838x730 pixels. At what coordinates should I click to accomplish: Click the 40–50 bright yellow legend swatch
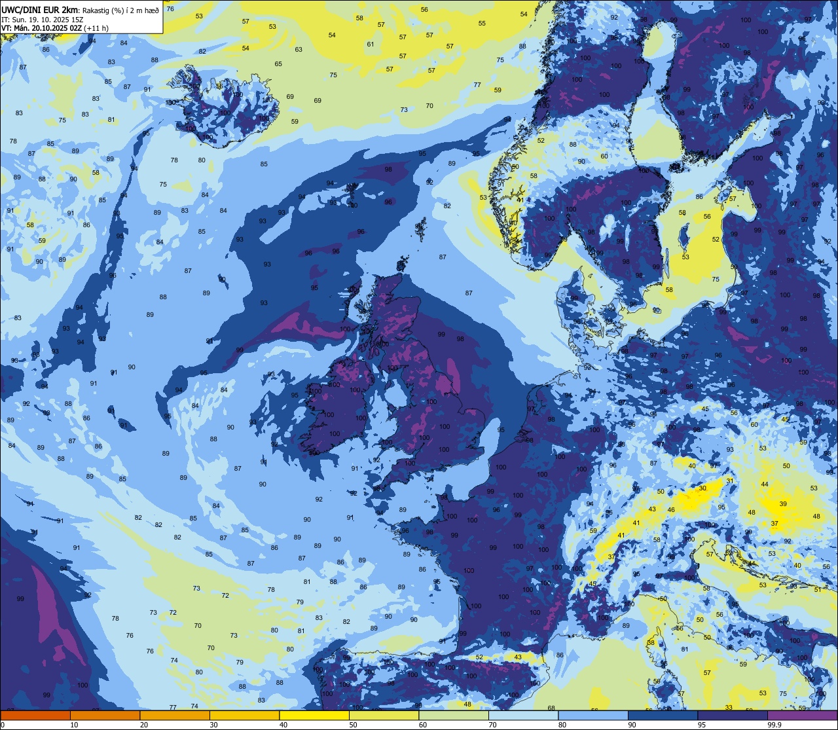click(314, 715)
